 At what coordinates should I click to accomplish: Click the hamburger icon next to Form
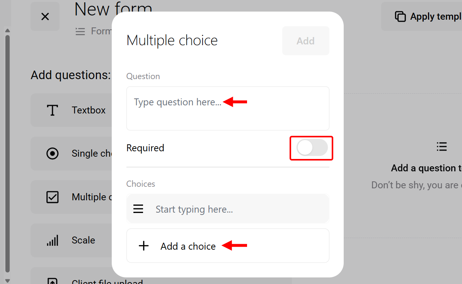pyautogui.click(x=80, y=31)
